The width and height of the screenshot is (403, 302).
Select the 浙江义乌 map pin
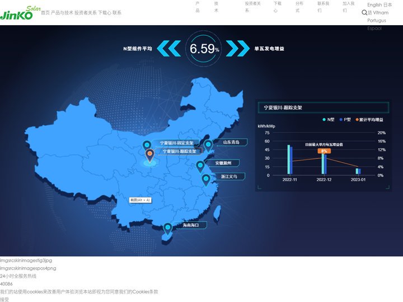click(205, 180)
